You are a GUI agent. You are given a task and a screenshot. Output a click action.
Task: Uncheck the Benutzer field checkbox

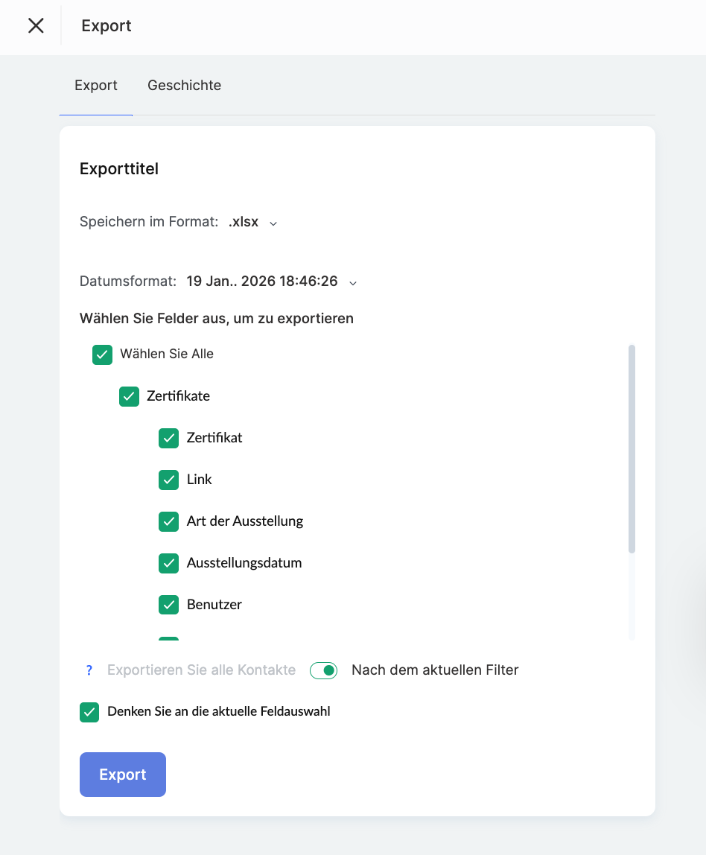point(168,605)
